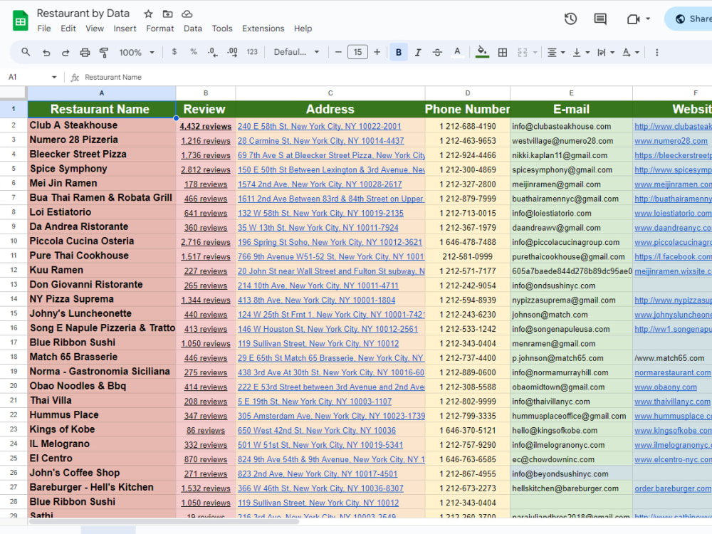
Task: Open www.obaony.com website link
Action: click(x=665, y=387)
